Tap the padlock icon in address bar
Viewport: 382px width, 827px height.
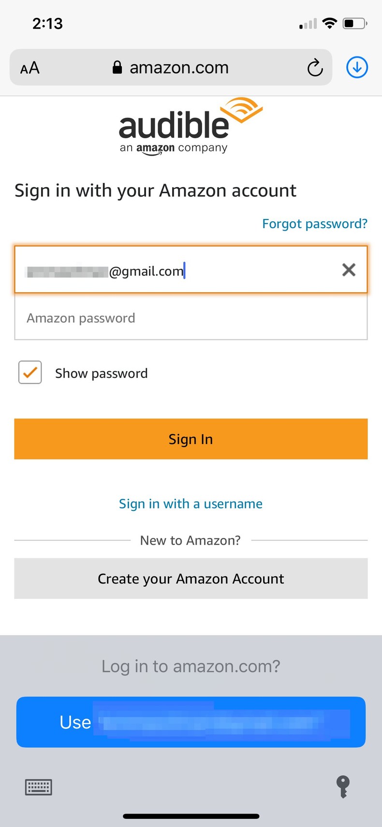(x=117, y=68)
